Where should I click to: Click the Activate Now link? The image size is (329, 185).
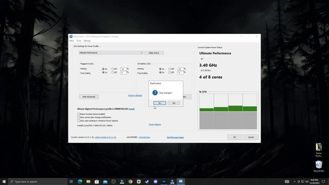(144, 137)
